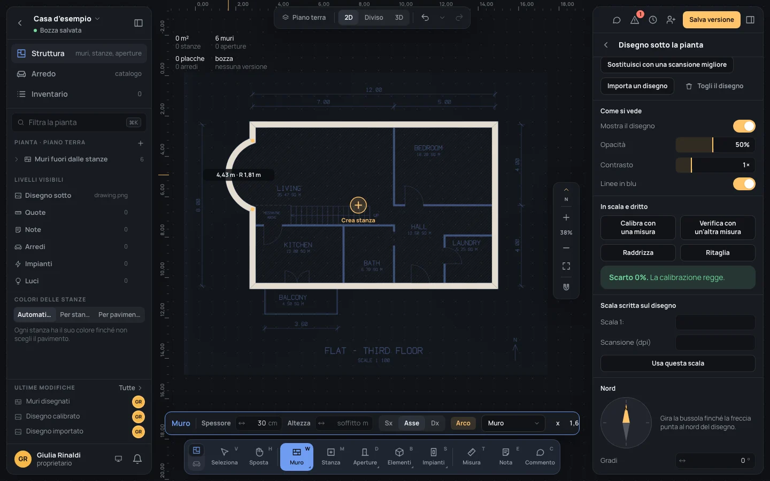Open the Aperture tool
The width and height of the screenshot is (770, 481).
click(x=365, y=456)
